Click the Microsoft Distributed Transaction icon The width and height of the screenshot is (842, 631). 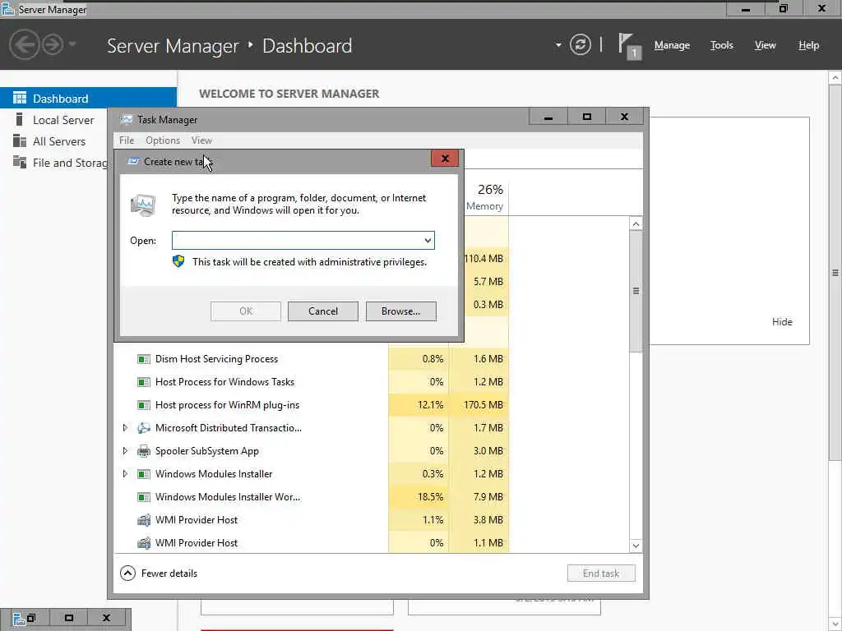tap(143, 428)
